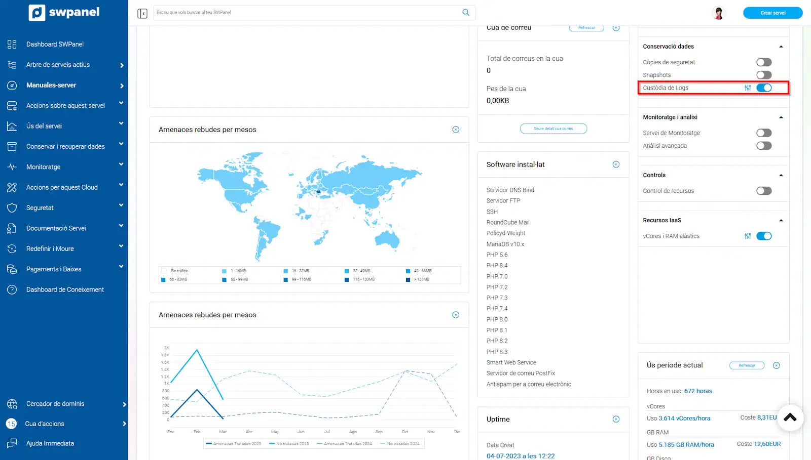Viewport: 811px width, 460px height.
Task: Toggle Amenazas Tratadas 2025 legend entry
Action: coord(234,444)
